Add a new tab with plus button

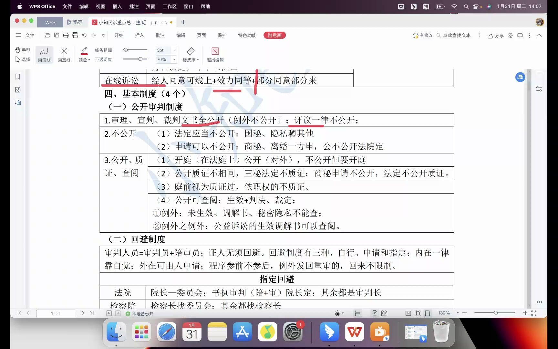[183, 22]
